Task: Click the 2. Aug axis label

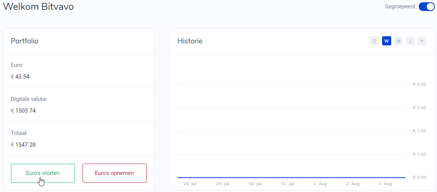Action: click(353, 184)
